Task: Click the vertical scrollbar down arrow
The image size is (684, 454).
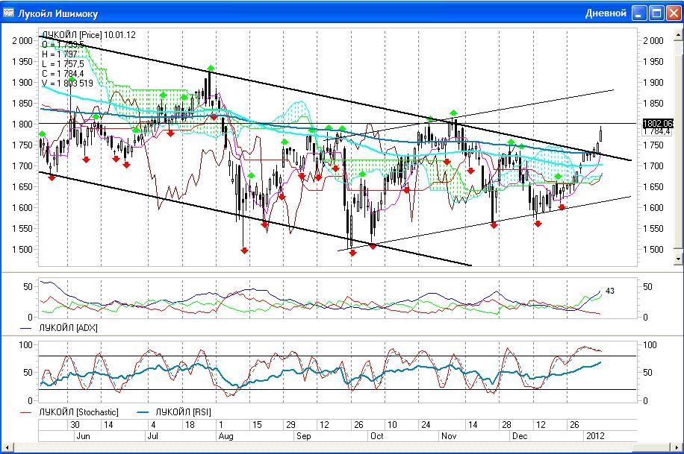Action: 678,259
